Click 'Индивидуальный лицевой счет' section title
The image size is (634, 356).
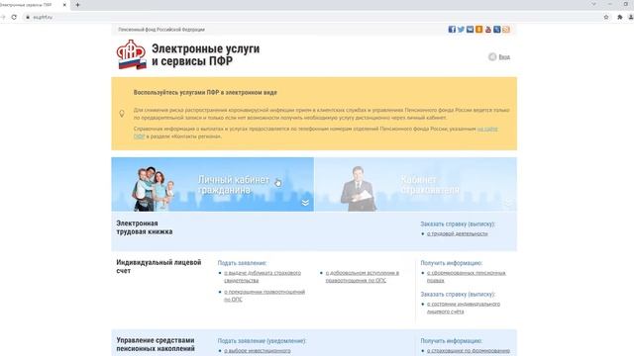(158, 266)
